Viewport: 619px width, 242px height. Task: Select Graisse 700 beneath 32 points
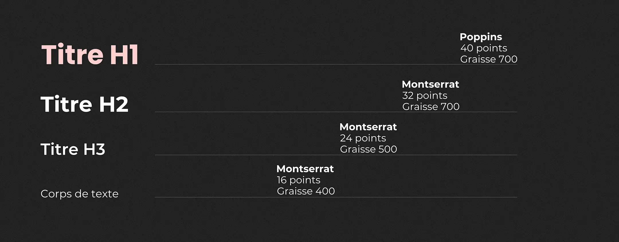pos(431,107)
